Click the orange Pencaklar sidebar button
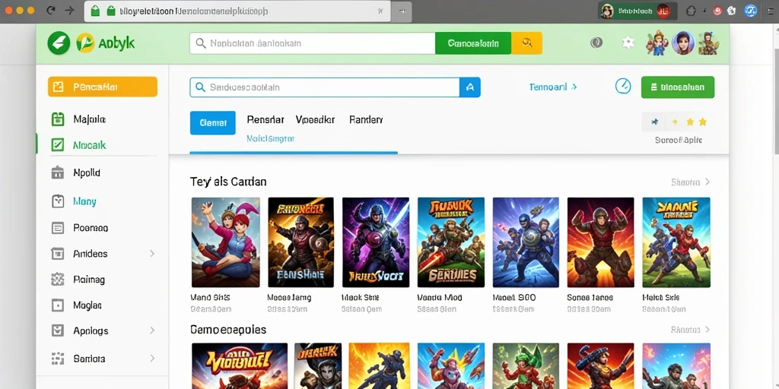This screenshot has width=779, height=389. (x=103, y=87)
